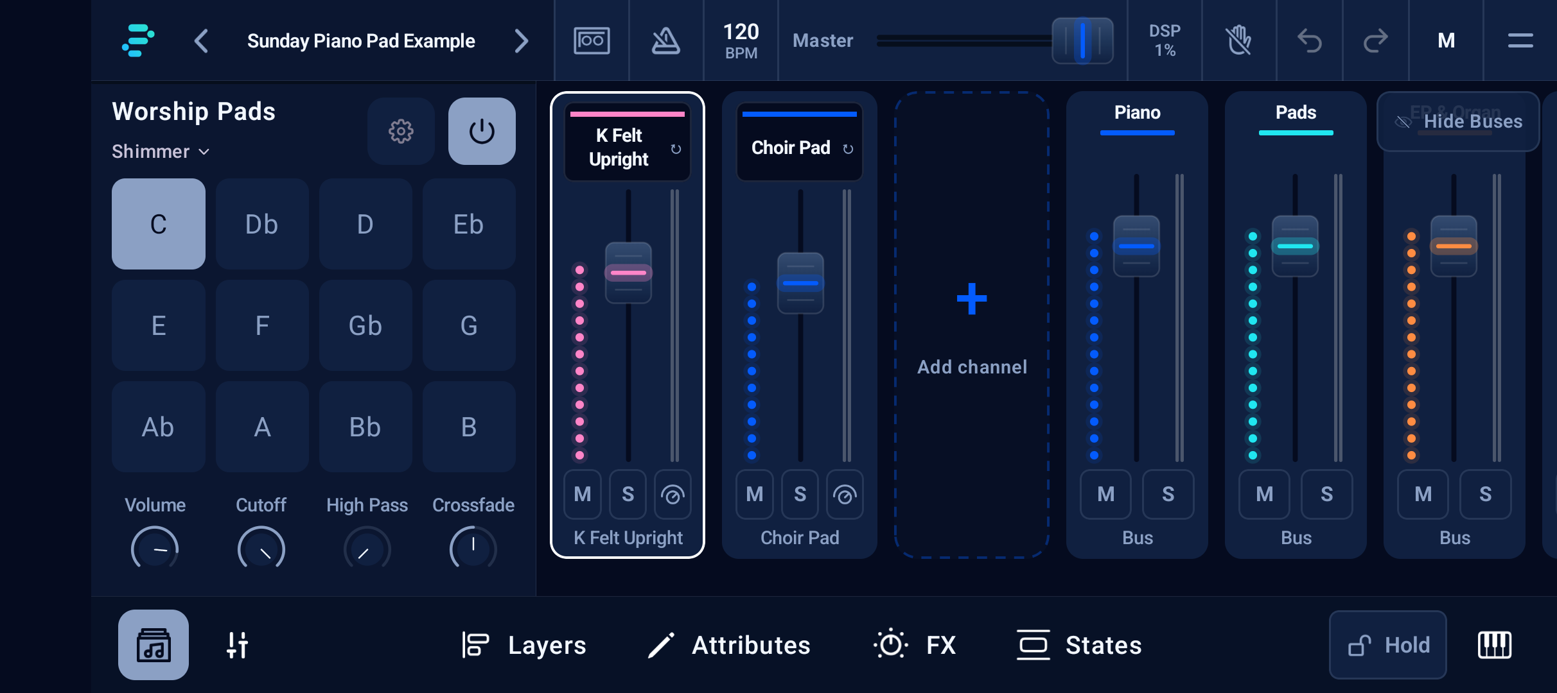The height and width of the screenshot is (693, 1557).
Task: Reload the Choir Pad instrument
Action: point(848,149)
